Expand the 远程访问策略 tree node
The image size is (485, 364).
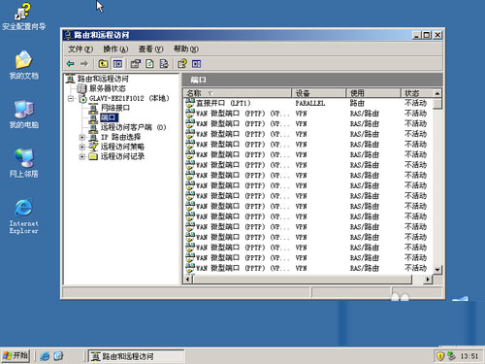coord(82,147)
